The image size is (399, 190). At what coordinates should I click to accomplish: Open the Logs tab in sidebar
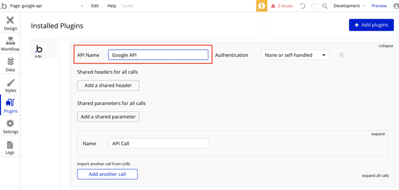click(10, 147)
